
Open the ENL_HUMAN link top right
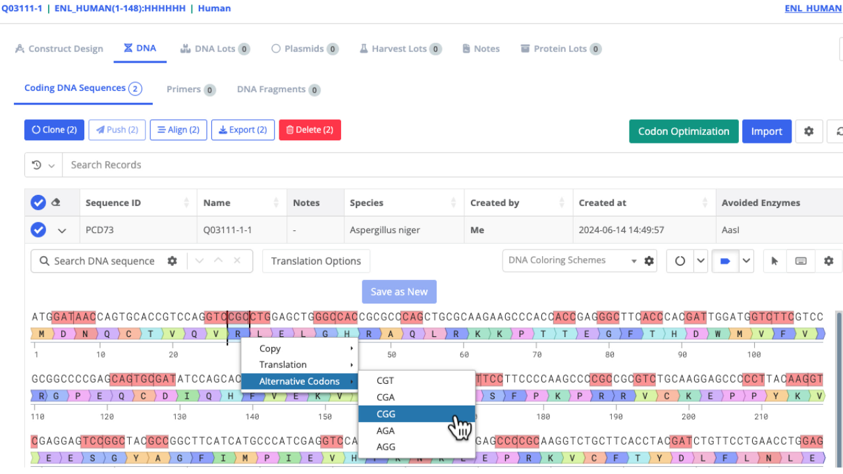click(x=813, y=8)
